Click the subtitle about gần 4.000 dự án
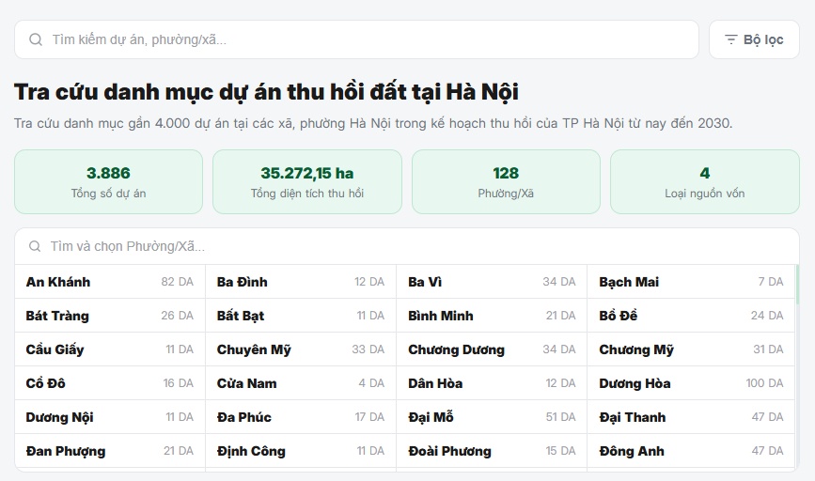This screenshot has height=481, width=815. [x=373, y=124]
